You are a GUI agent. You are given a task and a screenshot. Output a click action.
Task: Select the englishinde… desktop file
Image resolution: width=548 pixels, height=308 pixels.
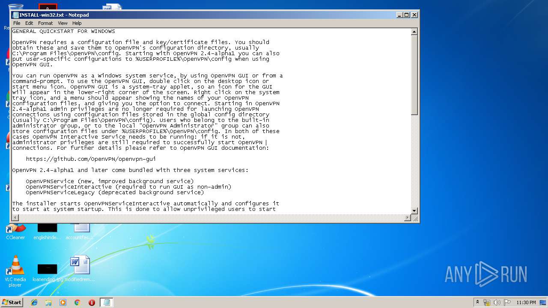pos(47,231)
